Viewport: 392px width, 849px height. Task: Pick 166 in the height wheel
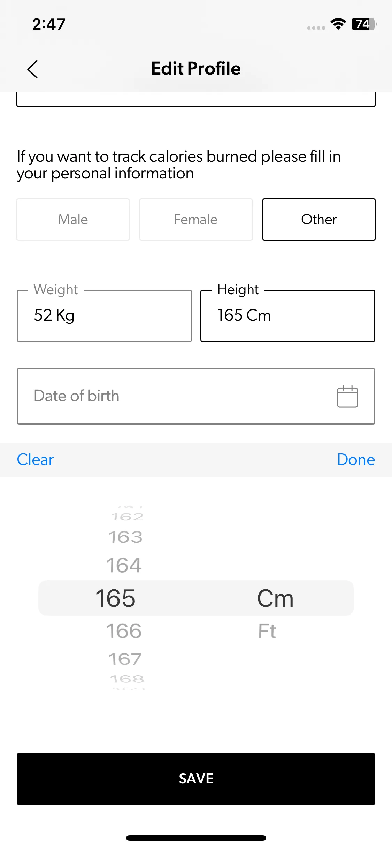pyautogui.click(x=124, y=631)
